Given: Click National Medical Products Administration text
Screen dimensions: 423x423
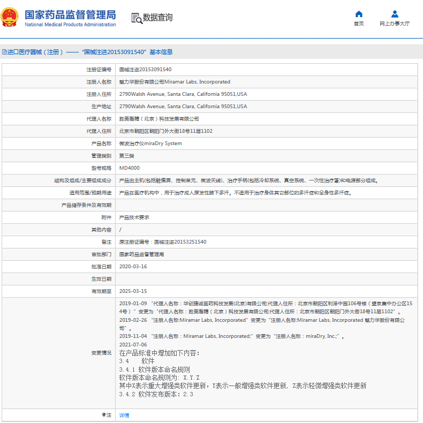Looking at the screenshot, I should coord(70,25).
